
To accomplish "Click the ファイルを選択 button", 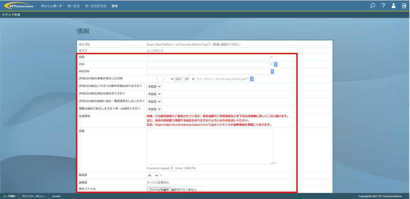I will pyautogui.click(x=159, y=190).
